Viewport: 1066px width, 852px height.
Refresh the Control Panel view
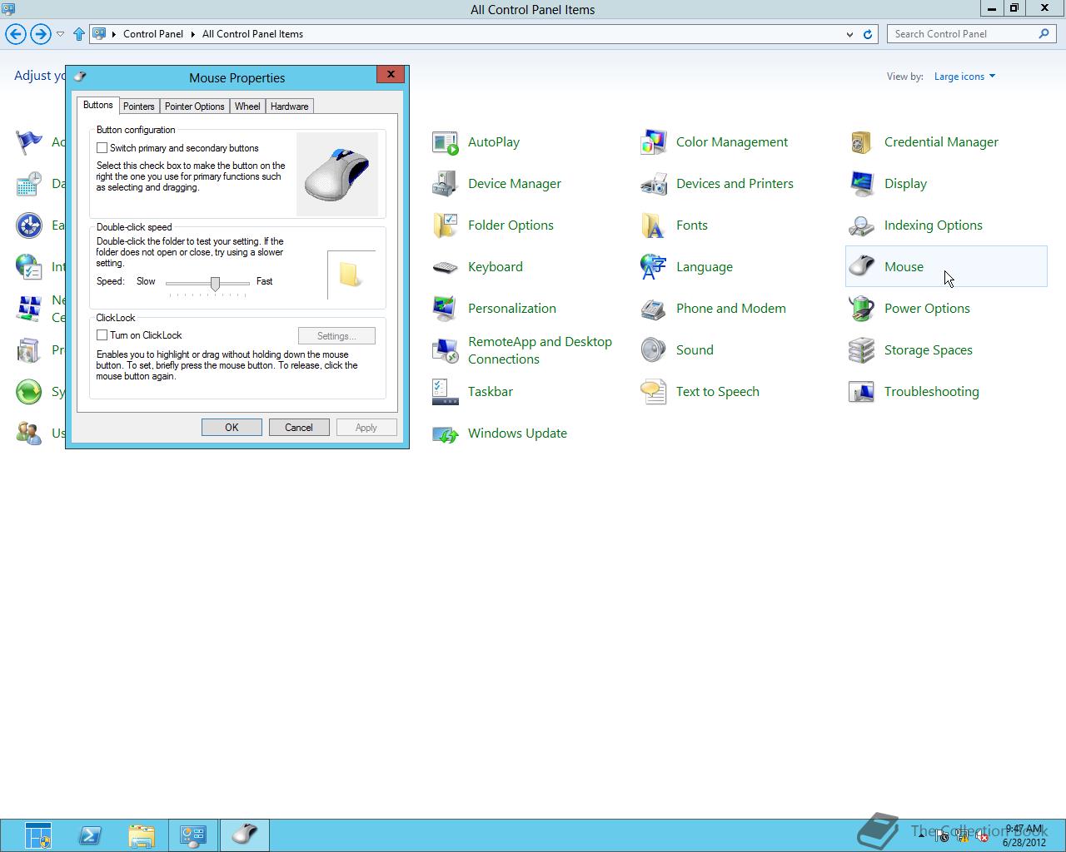[x=868, y=34]
